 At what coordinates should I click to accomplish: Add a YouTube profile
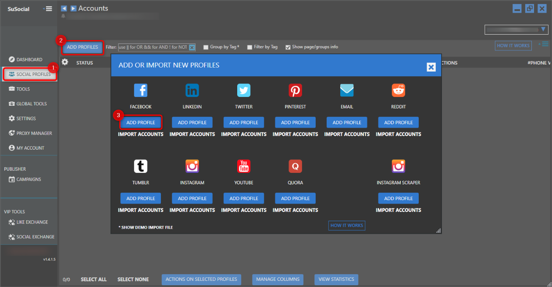tap(244, 198)
